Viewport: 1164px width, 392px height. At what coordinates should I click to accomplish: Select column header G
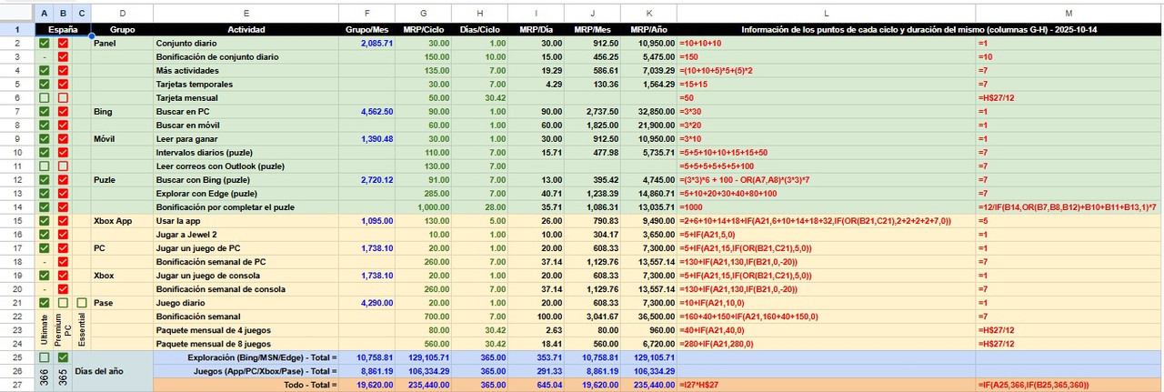click(x=423, y=13)
